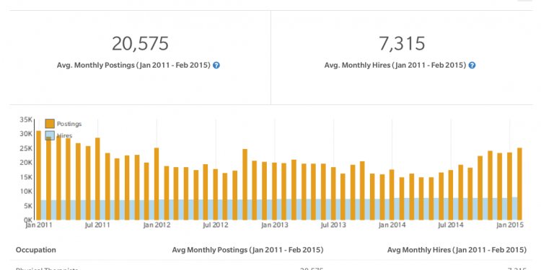
Task: Toggle the Postings legend swatch
Action: [x=50, y=124]
